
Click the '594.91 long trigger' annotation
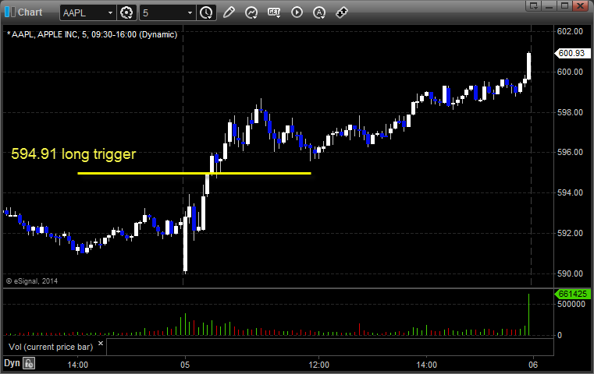pos(73,154)
